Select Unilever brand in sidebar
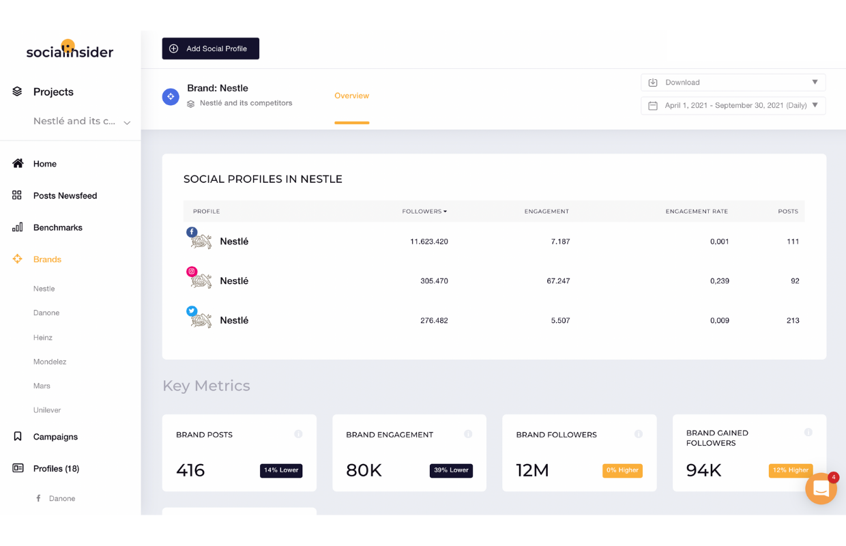 pyautogui.click(x=47, y=410)
